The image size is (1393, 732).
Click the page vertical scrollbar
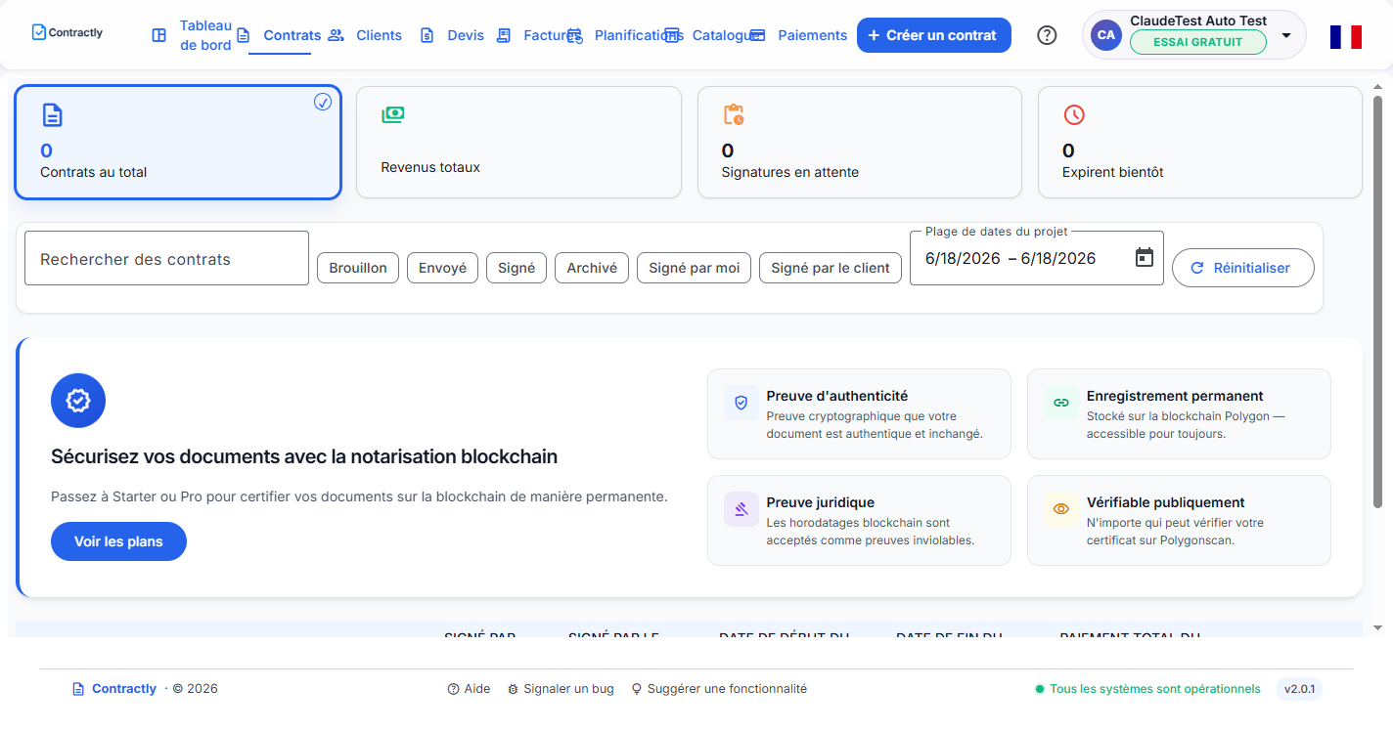(x=1377, y=300)
